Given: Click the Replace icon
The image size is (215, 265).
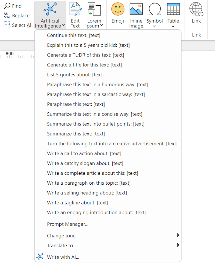Looking at the screenshot, I should coord(7,16).
